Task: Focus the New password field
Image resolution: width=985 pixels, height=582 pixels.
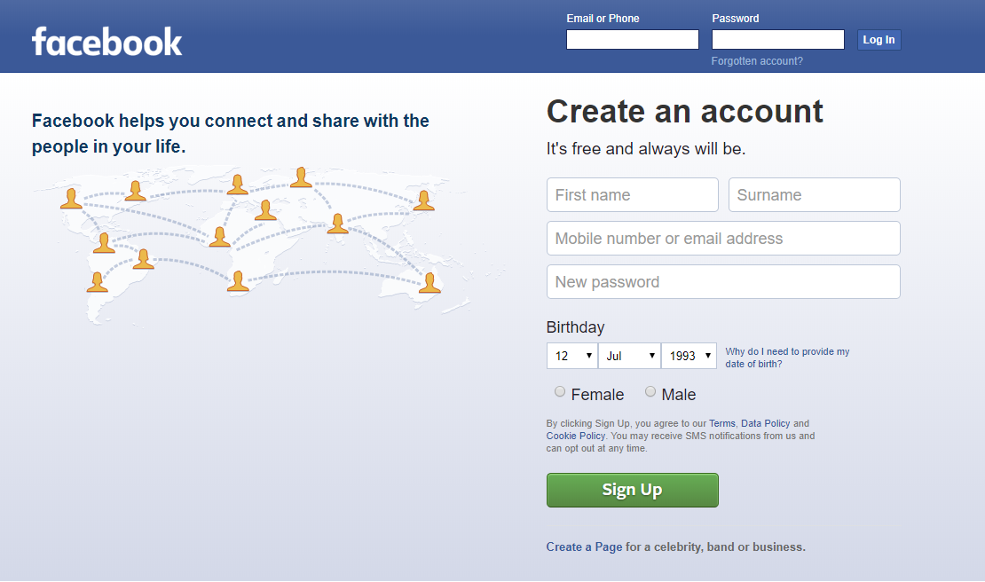Action: pos(723,282)
